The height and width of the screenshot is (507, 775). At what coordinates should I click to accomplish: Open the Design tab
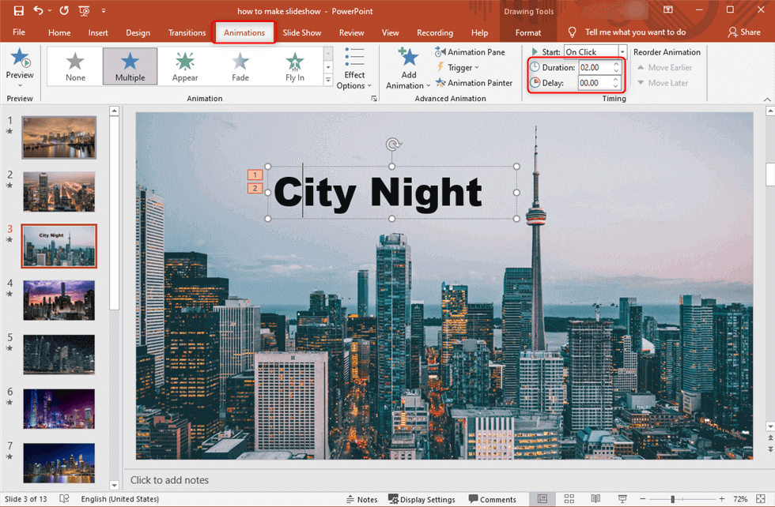pyautogui.click(x=138, y=32)
